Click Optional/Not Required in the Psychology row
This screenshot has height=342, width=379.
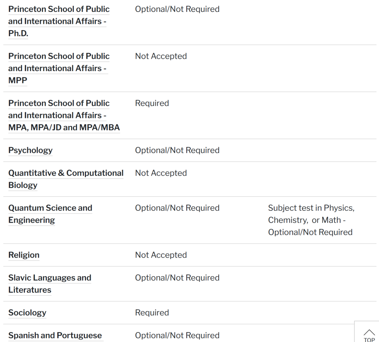coord(177,151)
